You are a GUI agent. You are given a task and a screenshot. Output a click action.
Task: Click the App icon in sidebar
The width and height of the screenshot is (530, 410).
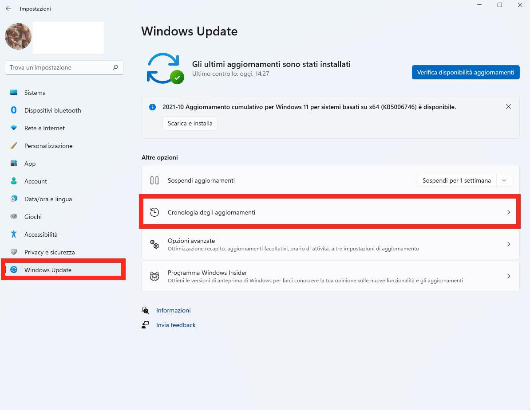[x=14, y=163]
